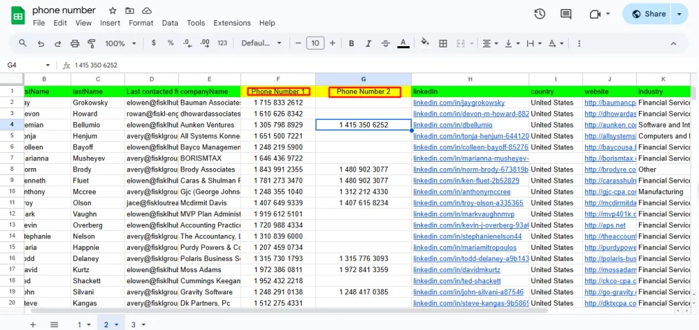This screenshot has width=699, height=330.
Task: Select the Aunken Ventures cell
Action: click(x=210, y=125)
